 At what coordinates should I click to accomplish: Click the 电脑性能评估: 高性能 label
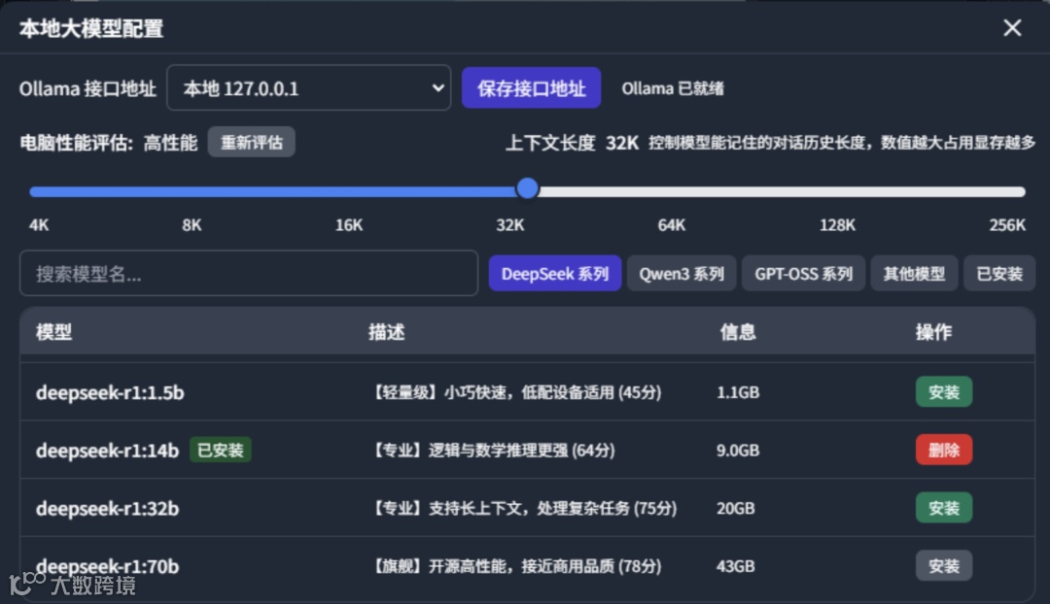pos(109,143)
